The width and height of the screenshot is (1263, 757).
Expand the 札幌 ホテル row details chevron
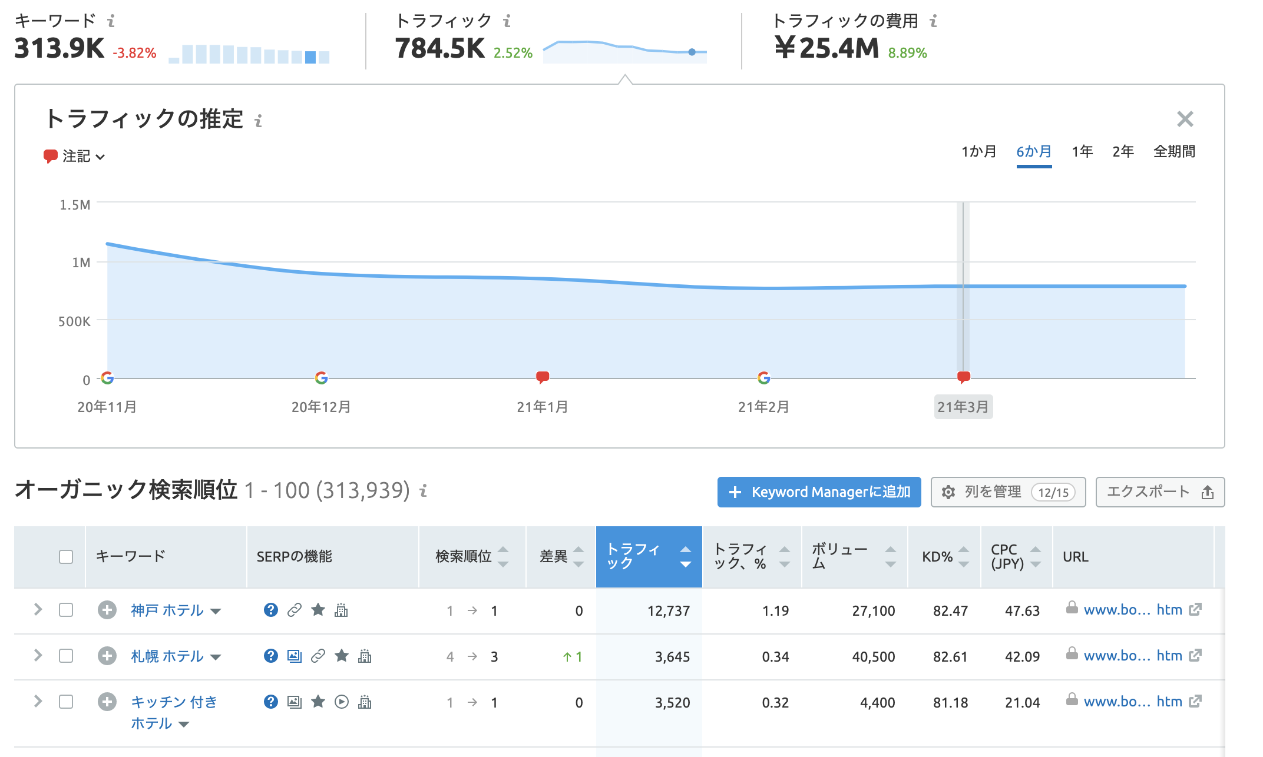[x=38, y=655]
